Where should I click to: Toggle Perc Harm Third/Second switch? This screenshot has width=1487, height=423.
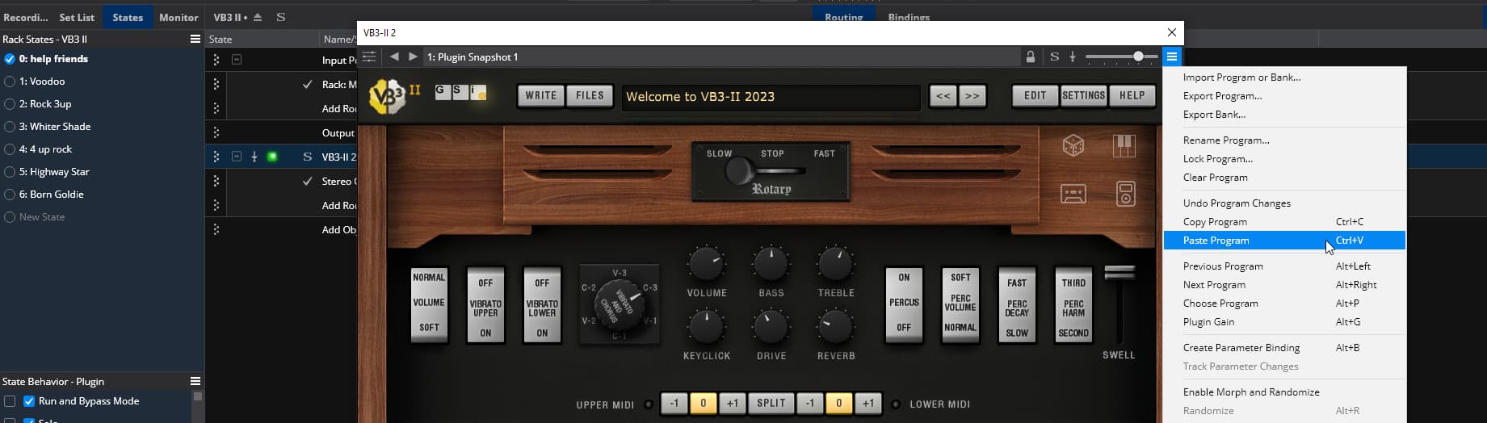[1073, 307]
